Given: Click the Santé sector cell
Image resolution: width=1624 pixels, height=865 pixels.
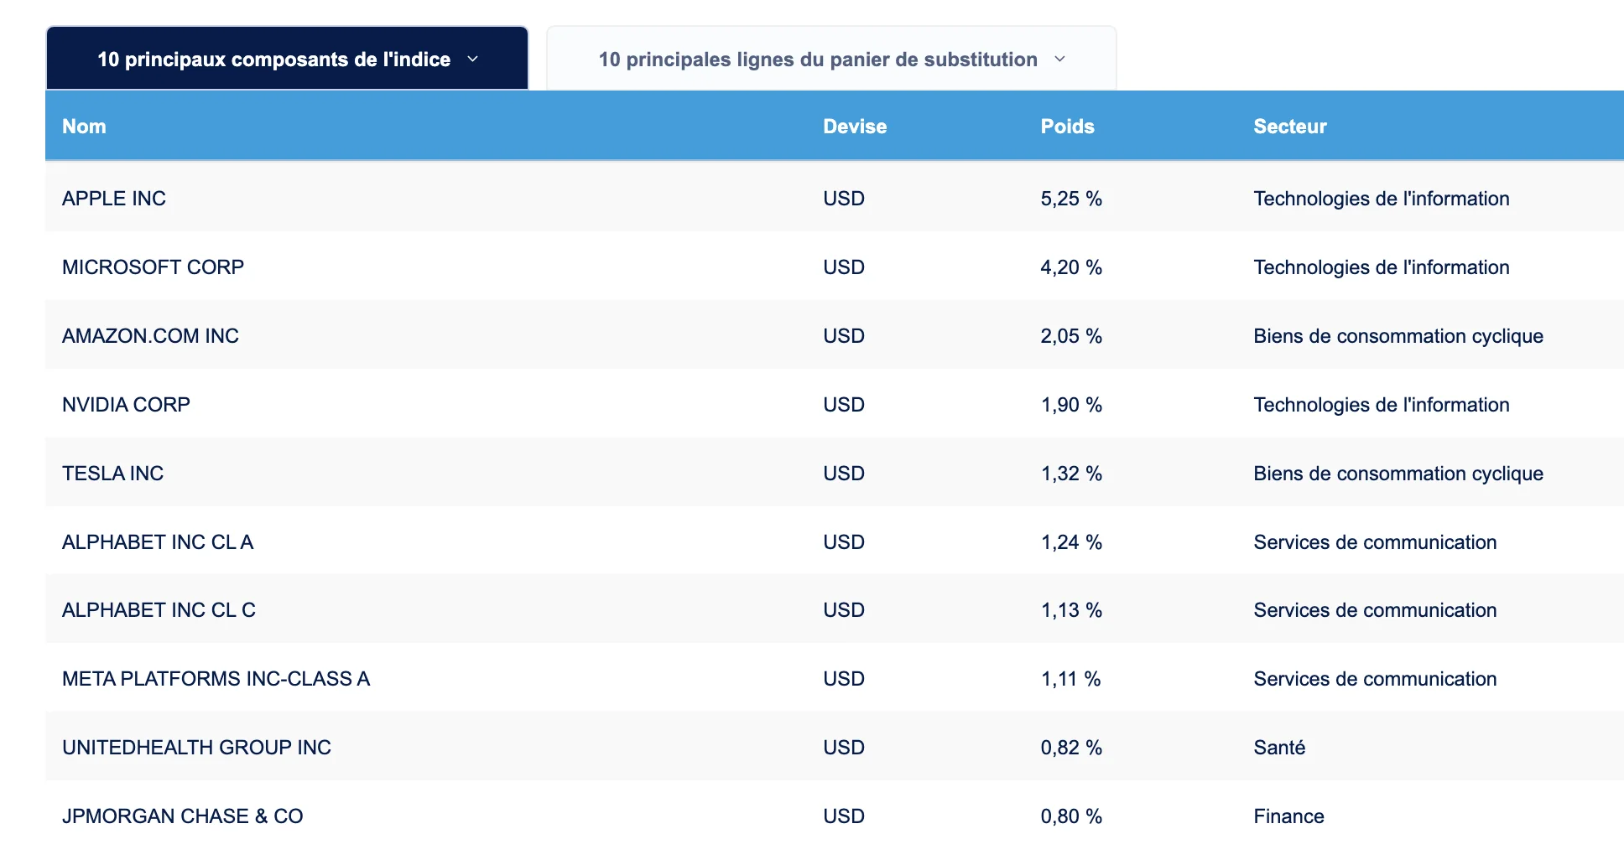Looking at the screenshot, I should pyautogui.click(x=1279, y=748).
